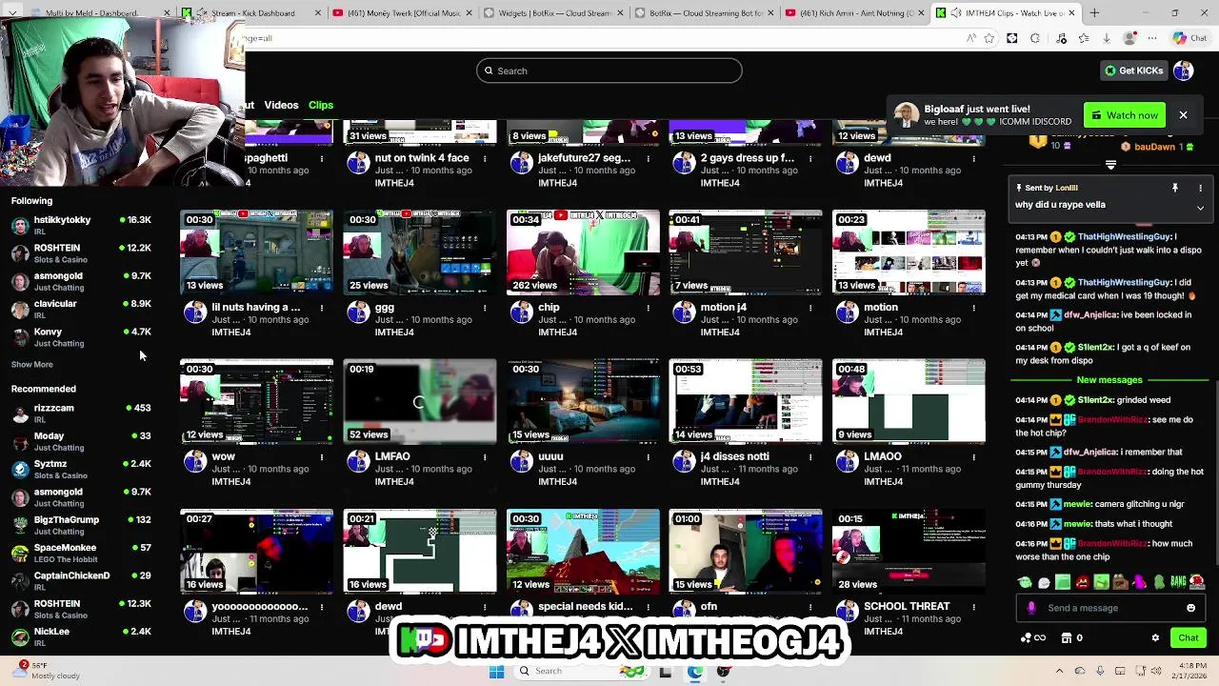
Task: Play the 'LMAOO' clip thumbnail
Action: pyautogui.click(x=909, y=402)
